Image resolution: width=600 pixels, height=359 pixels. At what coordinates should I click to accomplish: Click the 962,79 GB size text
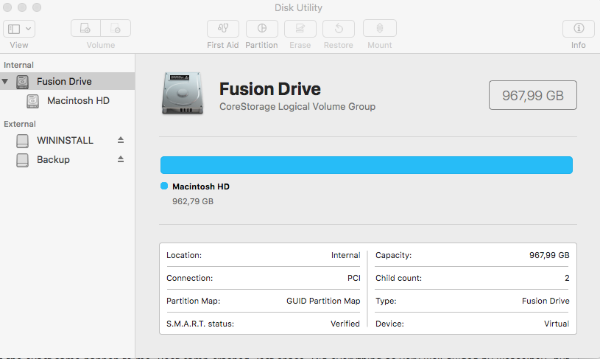[193, 201]
